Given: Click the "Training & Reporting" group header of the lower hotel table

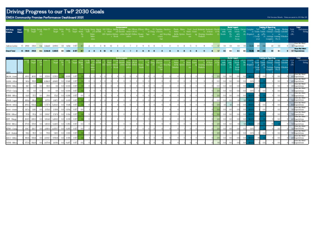Looking at the screenshot, I should pyautogui.click(x=267, y=58).
